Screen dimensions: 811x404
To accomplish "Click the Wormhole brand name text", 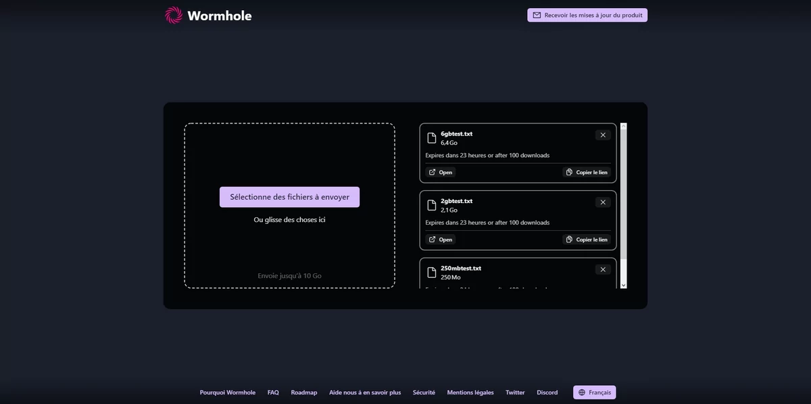I will tap(220, 16).
